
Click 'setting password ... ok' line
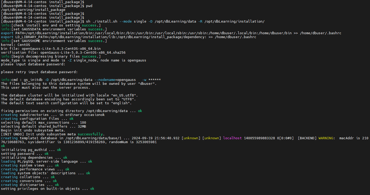[25, 154]
